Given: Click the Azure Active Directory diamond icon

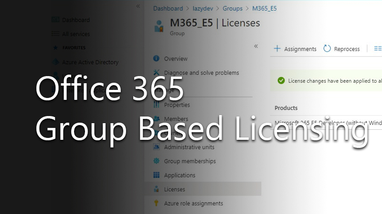Looking at the screenshot, I should (55, 62).
